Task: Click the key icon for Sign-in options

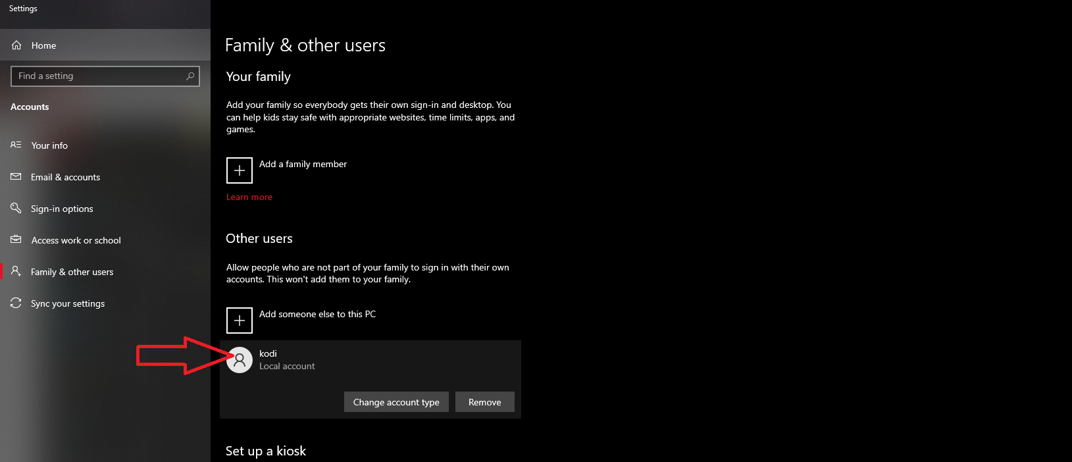Action: pyautogui.click(x=16, y=209)
